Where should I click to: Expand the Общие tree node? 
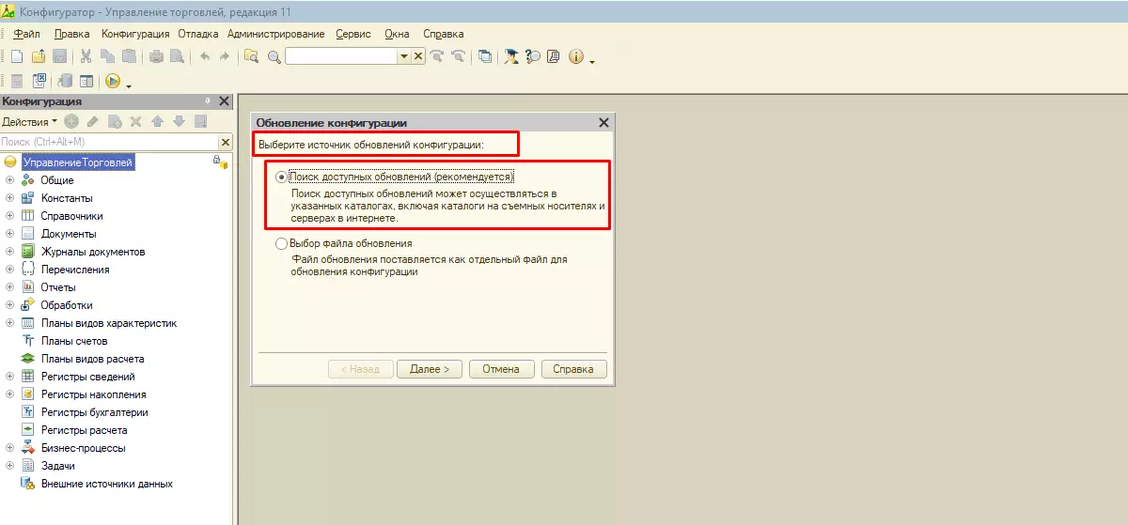pos(9,180)
